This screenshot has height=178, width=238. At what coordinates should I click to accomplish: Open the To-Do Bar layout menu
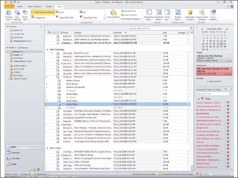coord(167,15)
